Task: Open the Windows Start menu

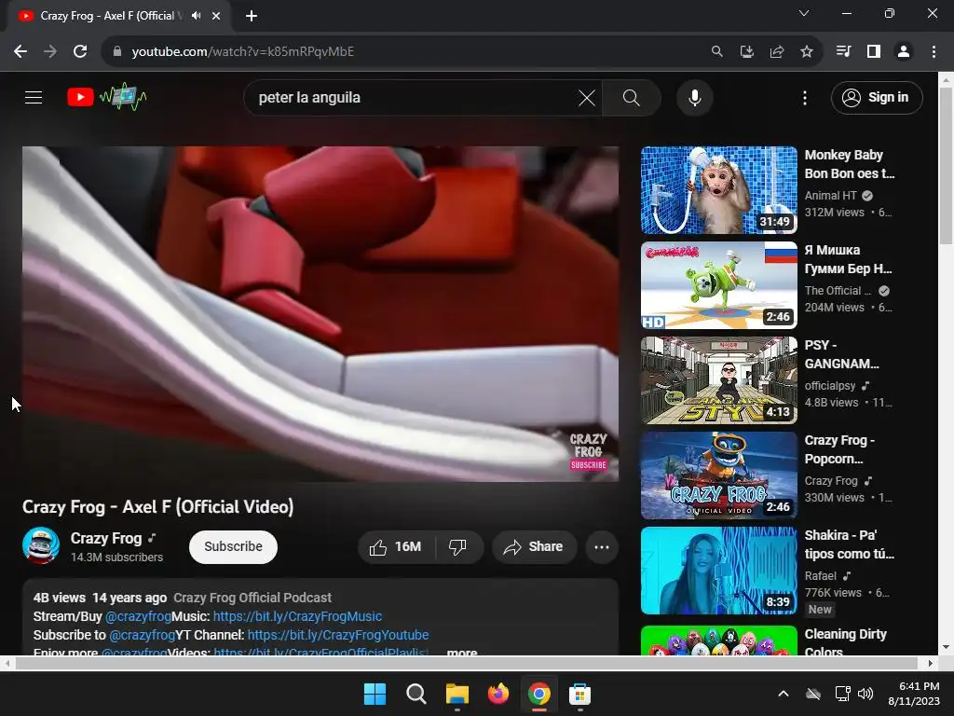Action: (x=375, y=694)
